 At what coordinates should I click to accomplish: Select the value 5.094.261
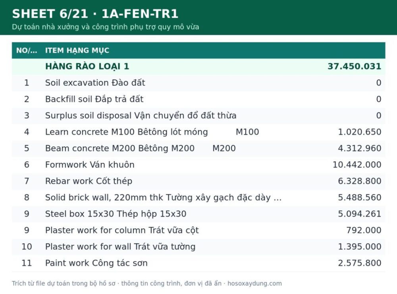pos(360,214)
